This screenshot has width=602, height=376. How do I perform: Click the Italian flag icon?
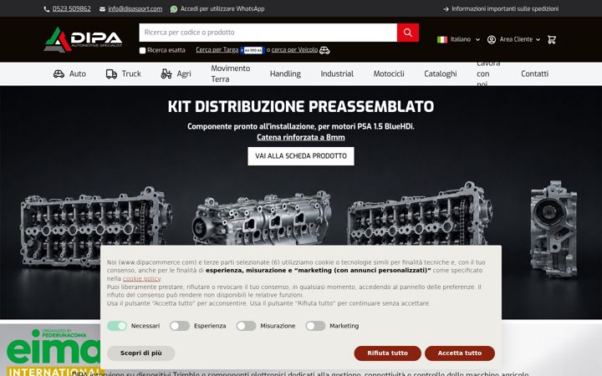(x=442, y=39)
